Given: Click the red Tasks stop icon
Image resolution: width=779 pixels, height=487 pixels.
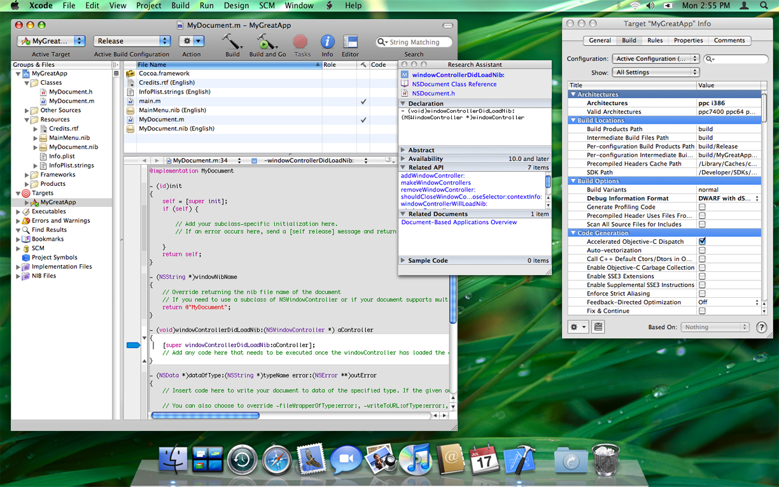Looking at the screenshot, I should 300,41.
